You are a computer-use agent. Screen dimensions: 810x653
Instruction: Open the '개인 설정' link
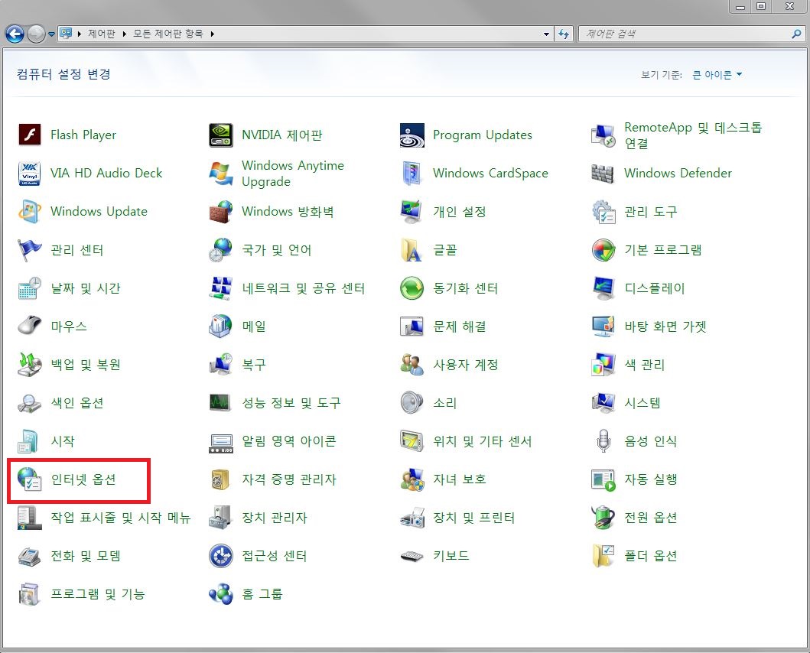(459, 211)
